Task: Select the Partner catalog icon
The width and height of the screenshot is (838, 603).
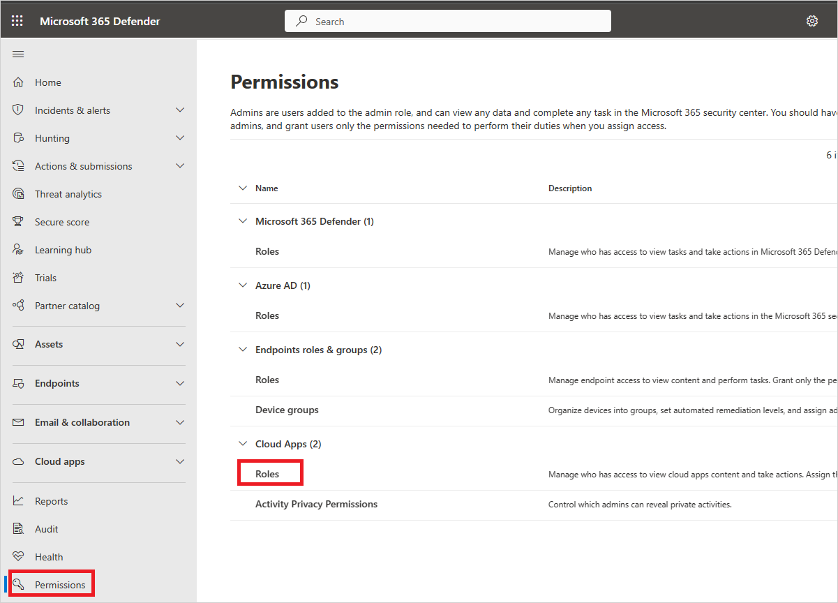Action: tap(19, 305)
